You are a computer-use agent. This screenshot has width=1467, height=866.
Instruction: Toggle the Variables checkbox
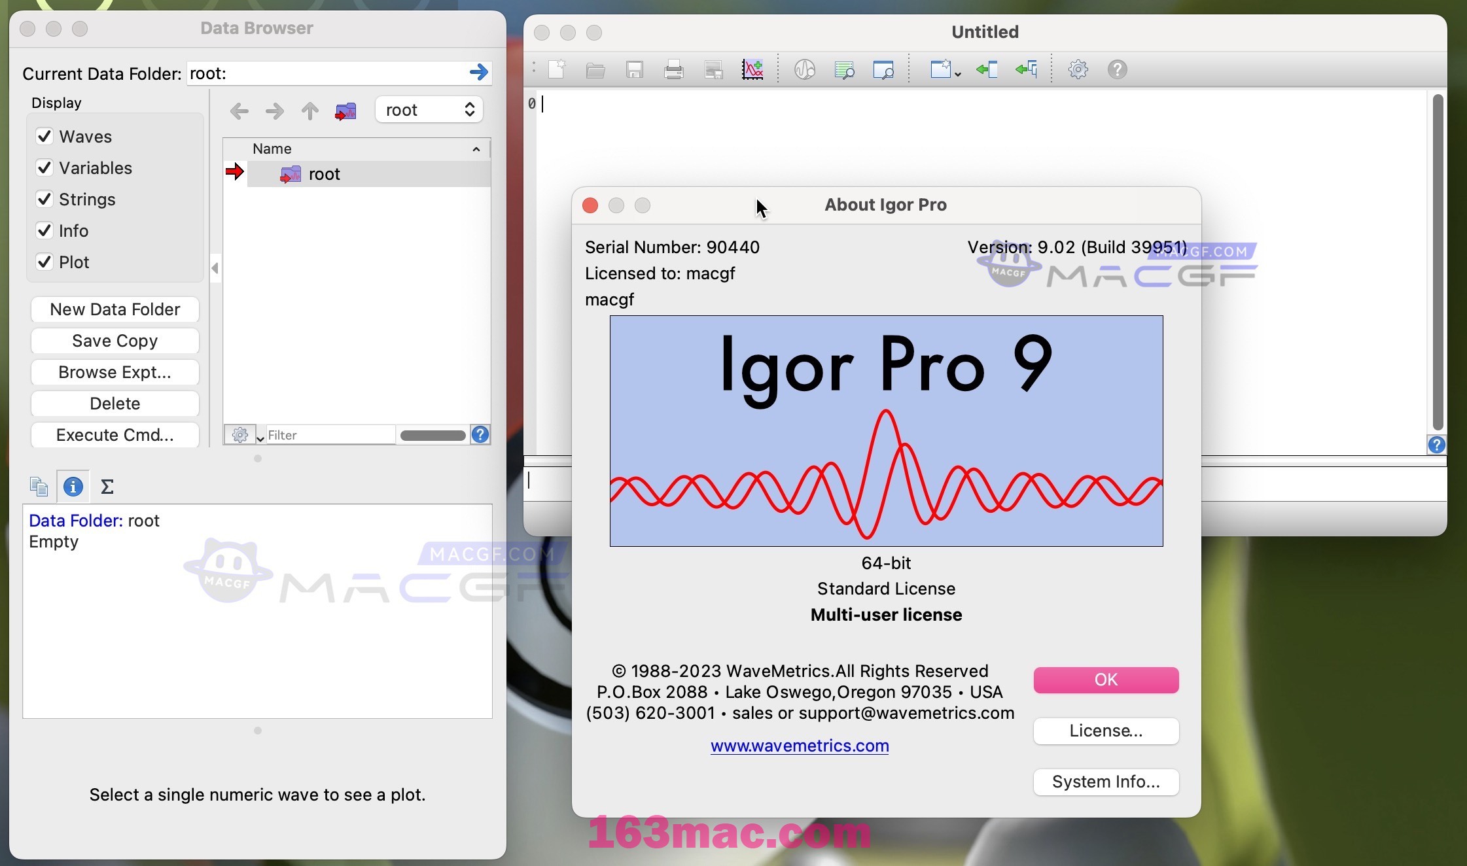click(x=44, y=167)
